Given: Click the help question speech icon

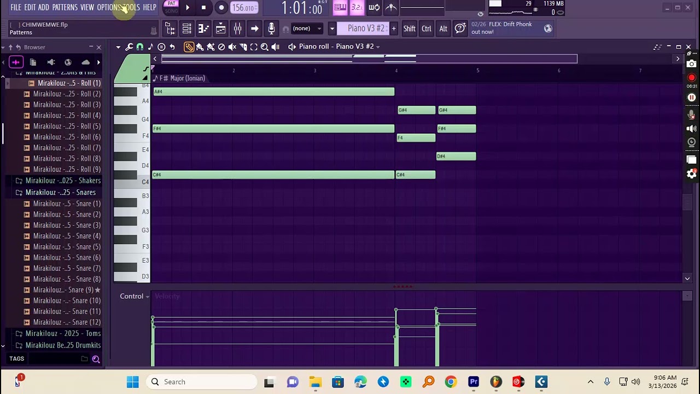Looking at the screenshot, I should point(460,28).
